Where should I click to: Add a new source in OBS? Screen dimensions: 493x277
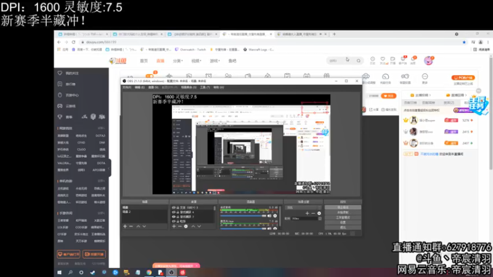(x=174, y=226)
